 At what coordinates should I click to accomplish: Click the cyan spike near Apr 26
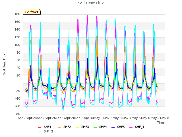[x=49, y=68]
